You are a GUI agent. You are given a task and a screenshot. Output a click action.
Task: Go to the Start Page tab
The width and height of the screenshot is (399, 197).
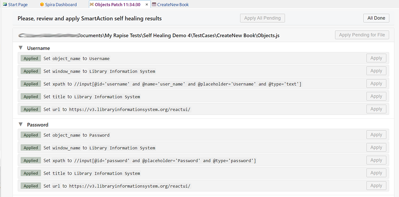tap(18, 4)
